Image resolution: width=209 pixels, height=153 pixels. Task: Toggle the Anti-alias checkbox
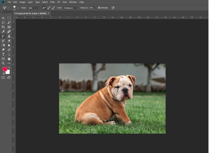click(x=99, y=8)
